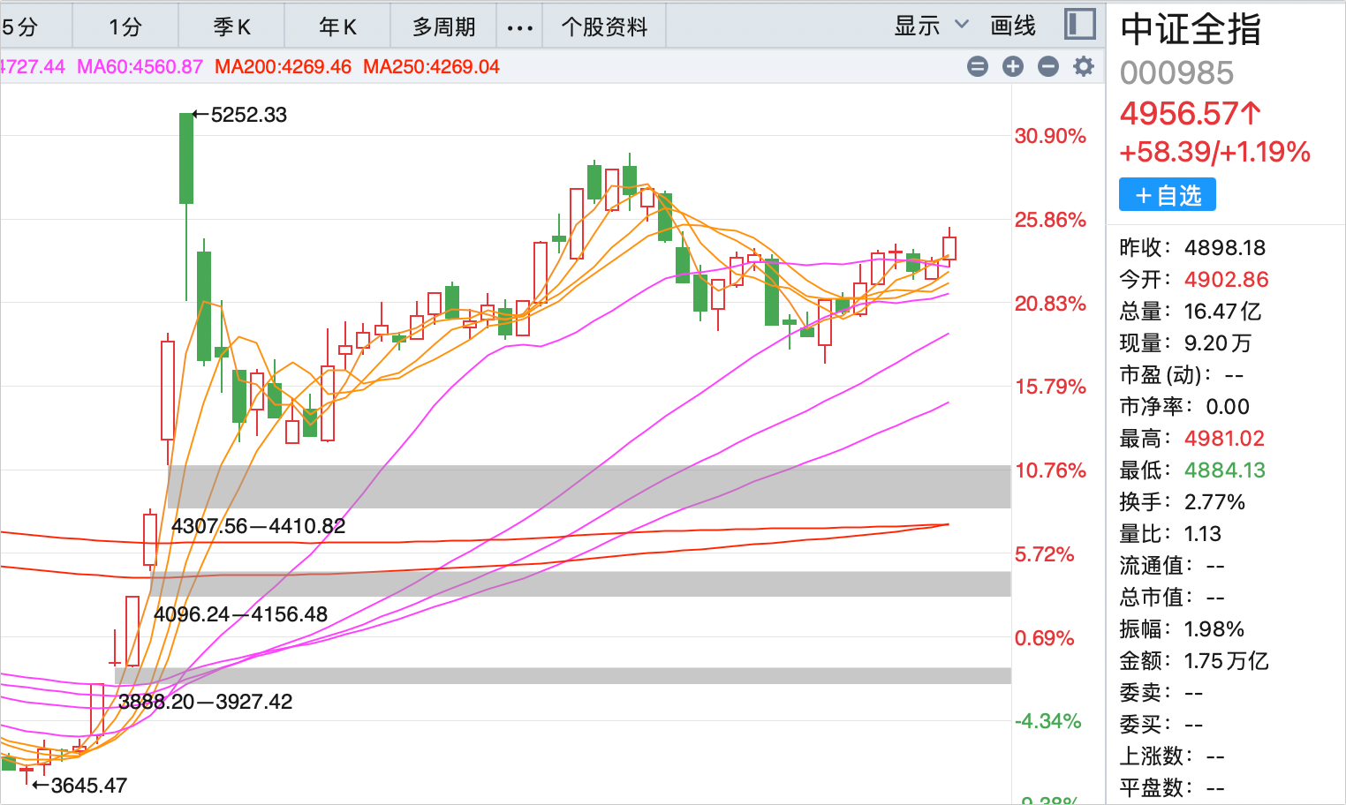The height and width of the screenshot is (805, 1346).
Task: Switch to the 年K tab
Action: pos(337,27)
